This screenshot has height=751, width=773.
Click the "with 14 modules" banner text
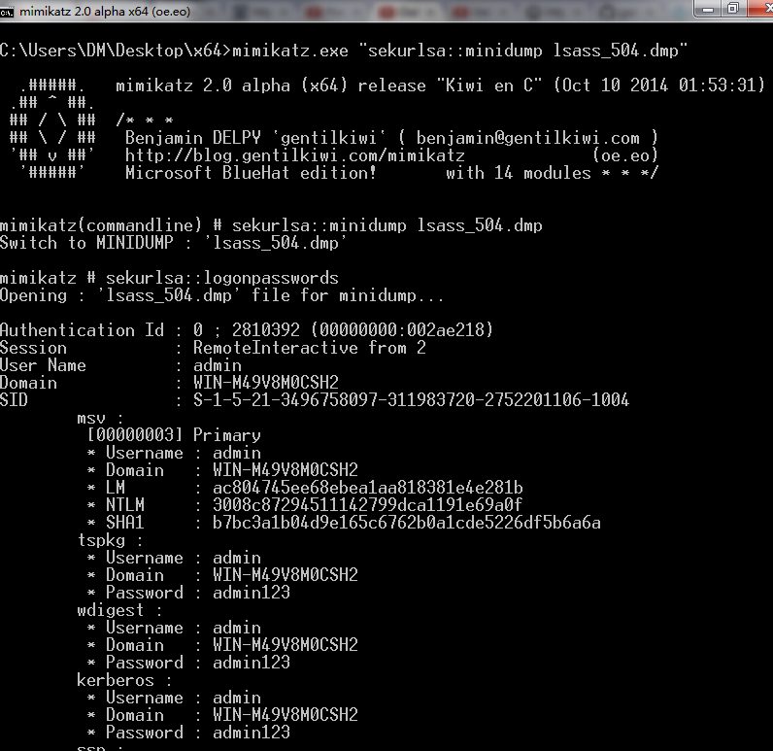pos(519,173)
